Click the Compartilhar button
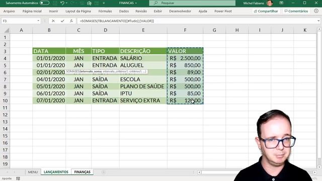The width and height of the screenshot is (322, 181). click(266, 11)
